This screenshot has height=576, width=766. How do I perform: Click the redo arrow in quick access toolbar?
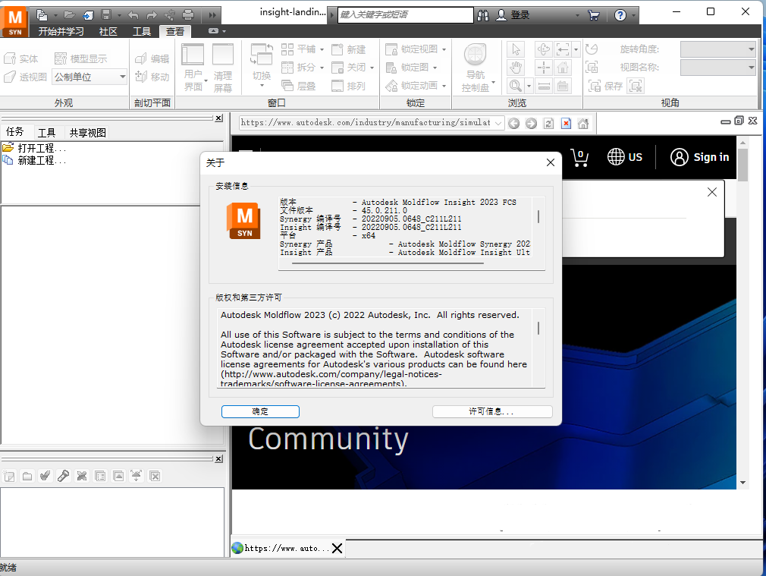point(152,14)
